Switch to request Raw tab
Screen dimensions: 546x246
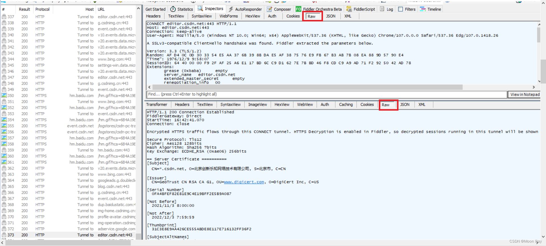[x=312, y=16]
